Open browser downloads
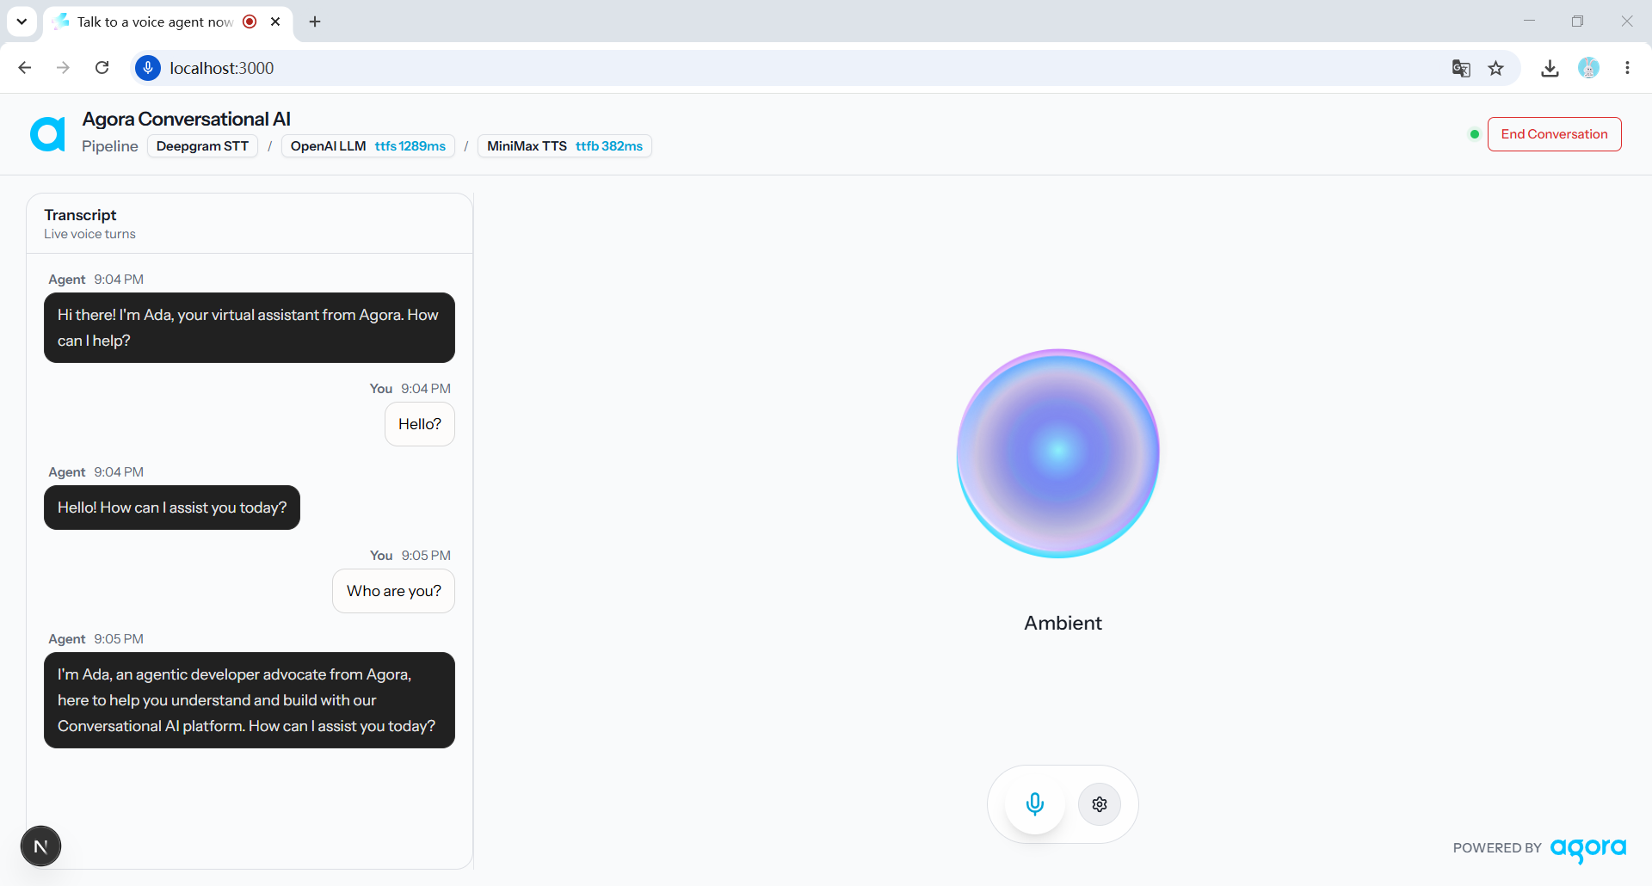Image resolution: width=1652 pixels, height=886 pixels. (1550, 68)
